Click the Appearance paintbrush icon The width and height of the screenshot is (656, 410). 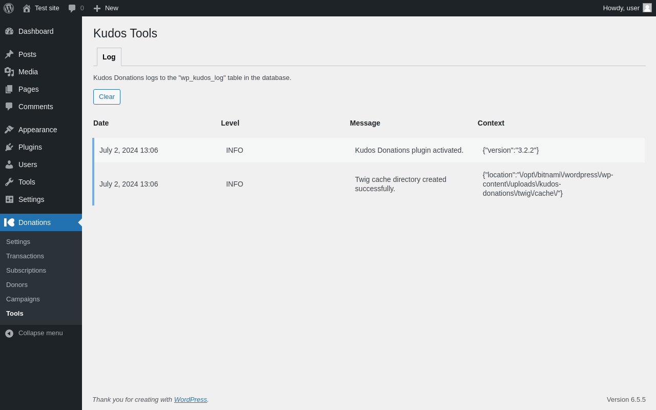point(9,130)
